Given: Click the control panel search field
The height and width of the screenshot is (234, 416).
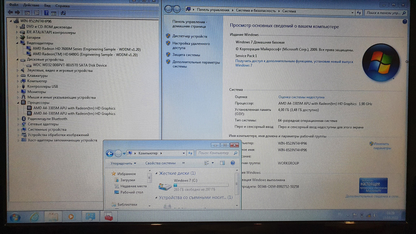Looking at the screenshot, I should (x=386, y=13).
